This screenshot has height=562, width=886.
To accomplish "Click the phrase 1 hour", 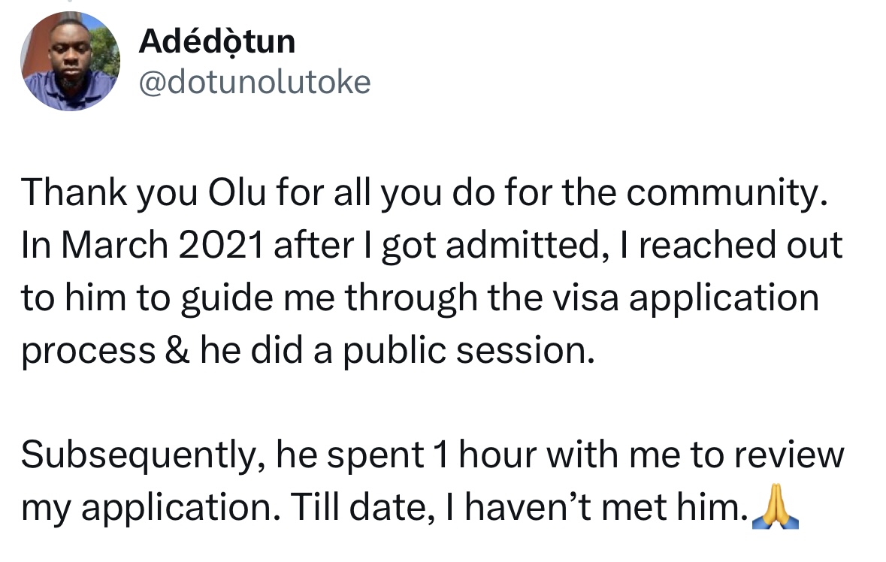I will tap(486, 455).
